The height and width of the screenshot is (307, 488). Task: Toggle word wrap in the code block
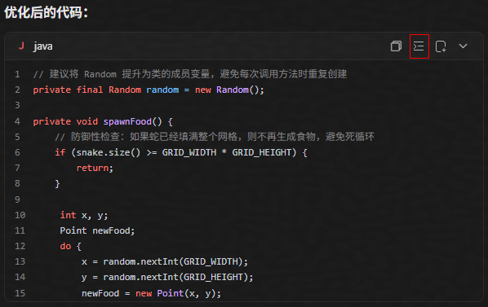point(419,46)
